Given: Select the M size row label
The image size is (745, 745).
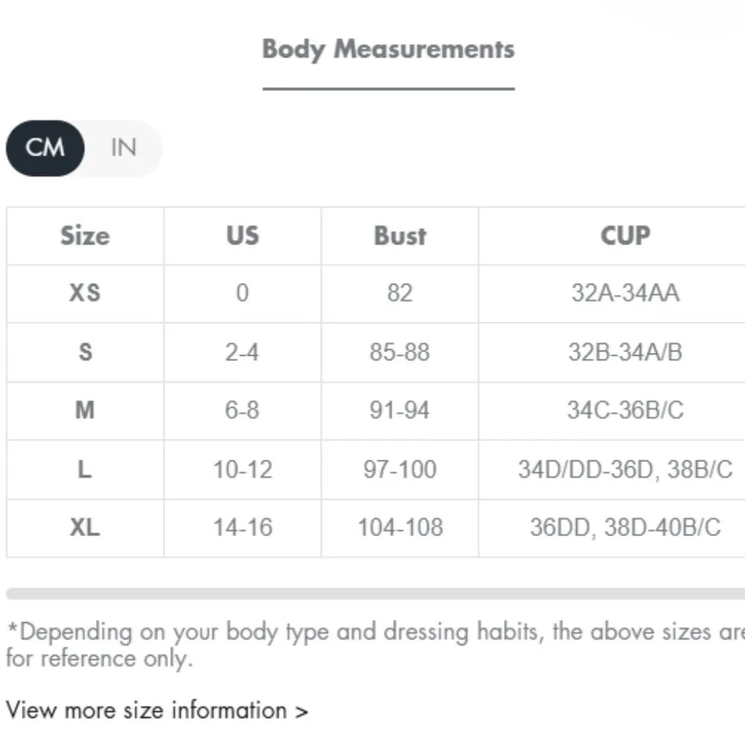Looking at the screenshot, I should click(x=85, y=410).
